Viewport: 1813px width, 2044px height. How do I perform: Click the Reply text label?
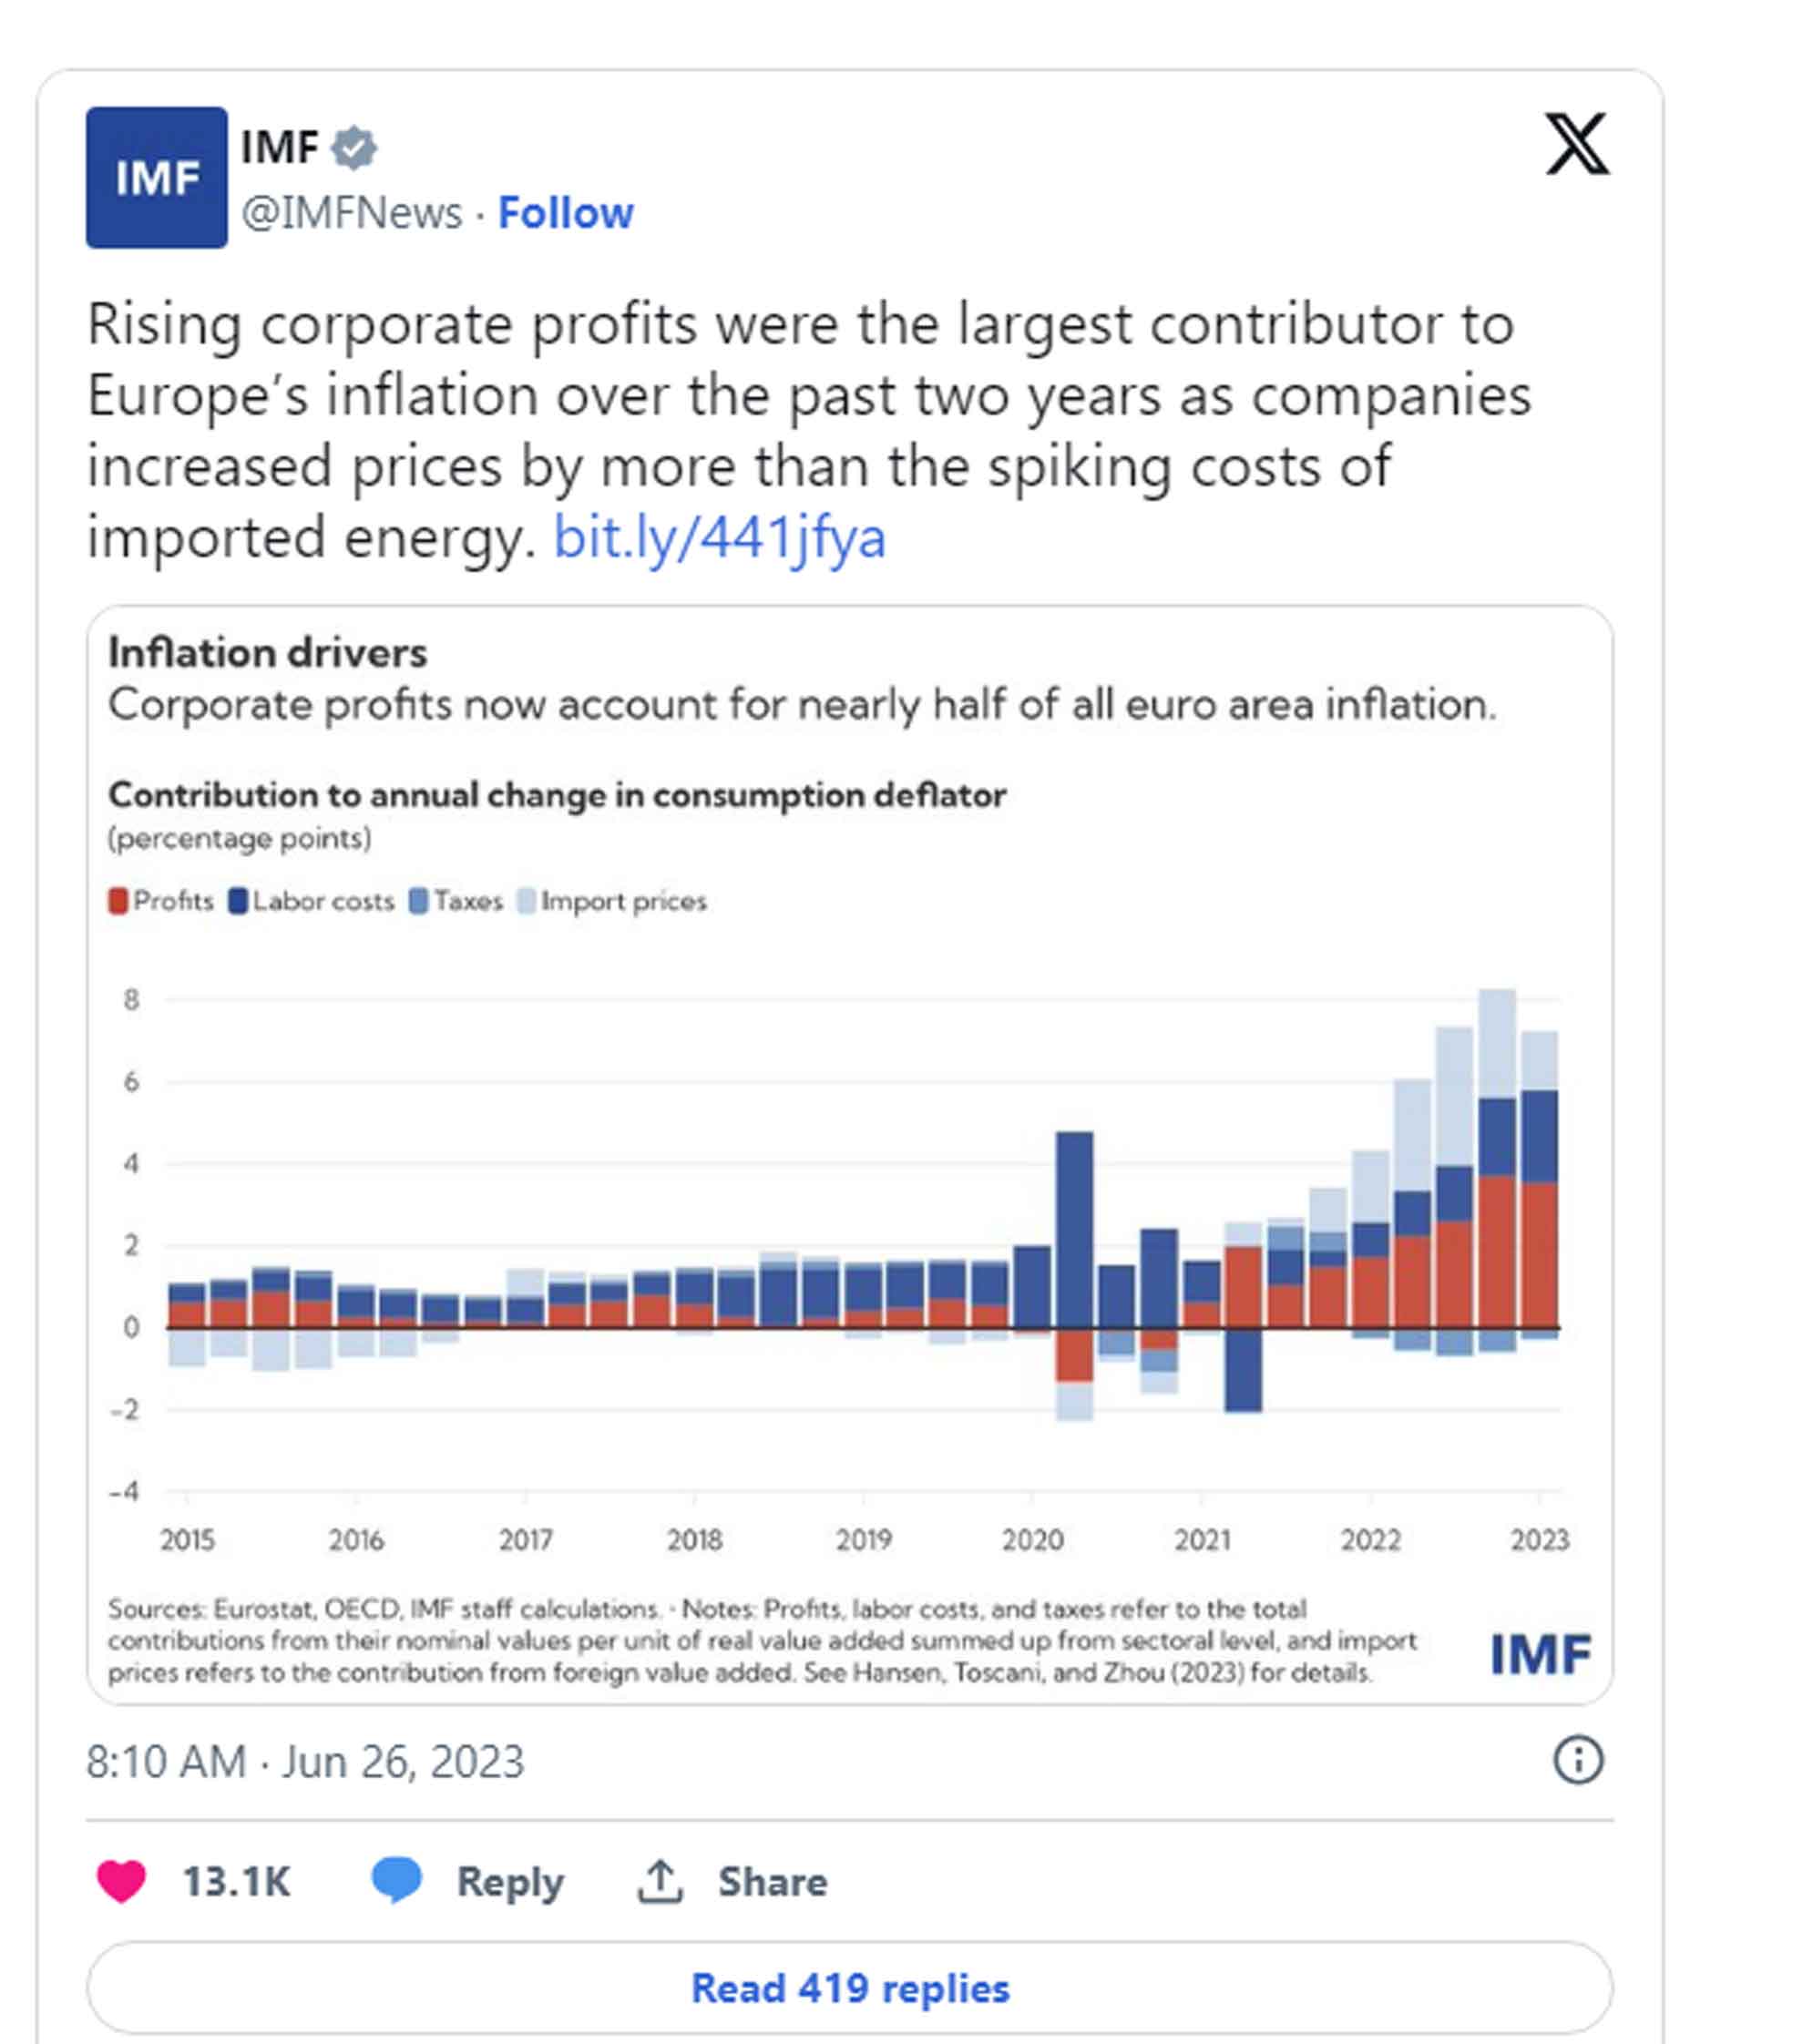click(x=510, y=1882)
